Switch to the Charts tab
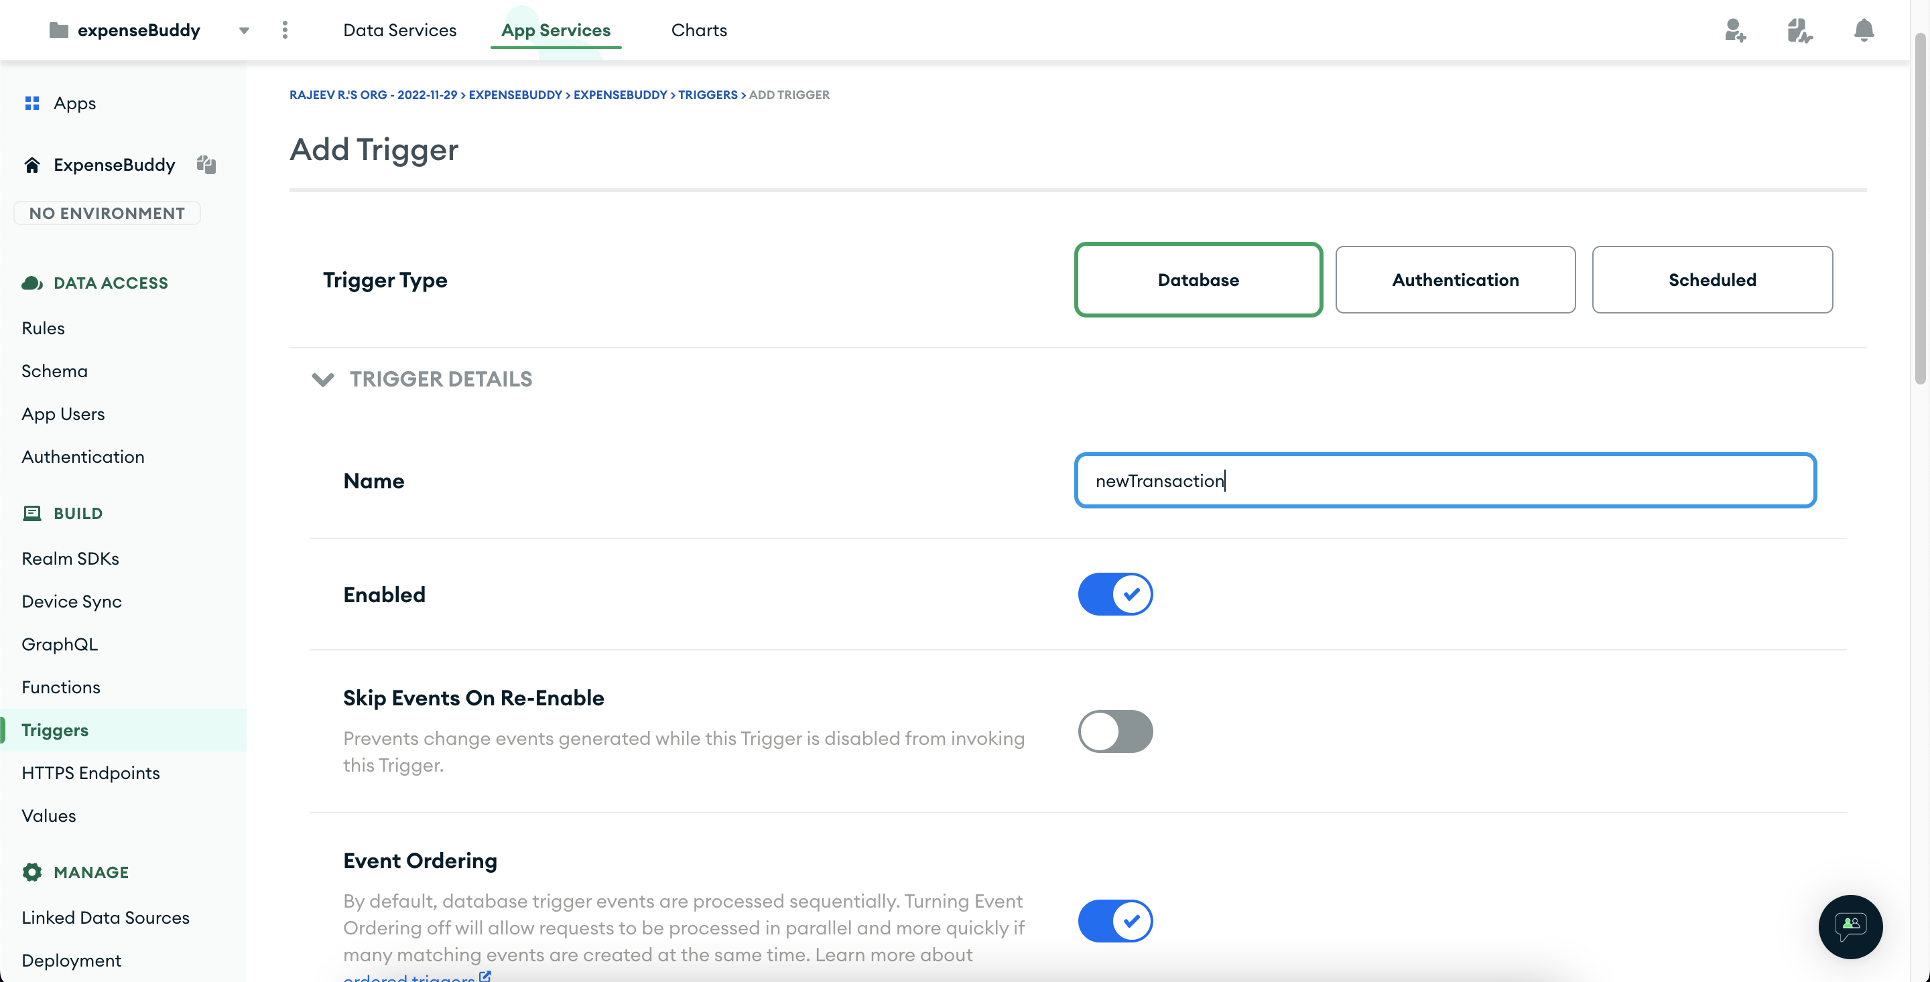 (x=699, y=30)
